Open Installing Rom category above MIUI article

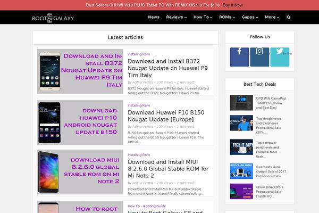pyautogui.click(x=139, y=155)
